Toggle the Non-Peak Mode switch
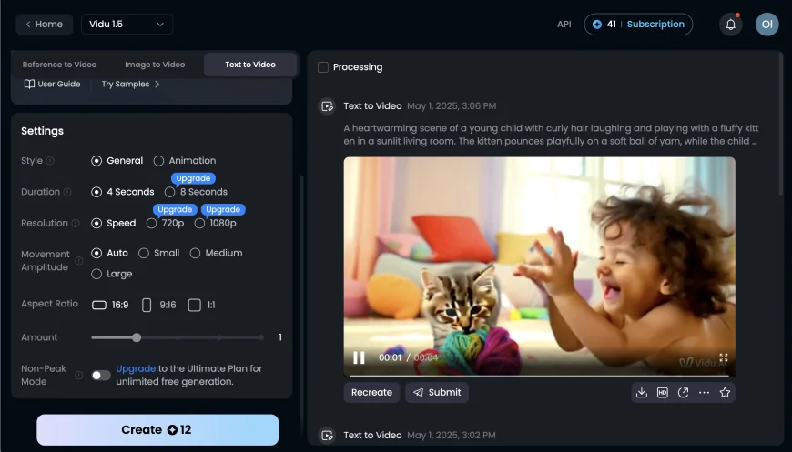 tap(100, 375)
